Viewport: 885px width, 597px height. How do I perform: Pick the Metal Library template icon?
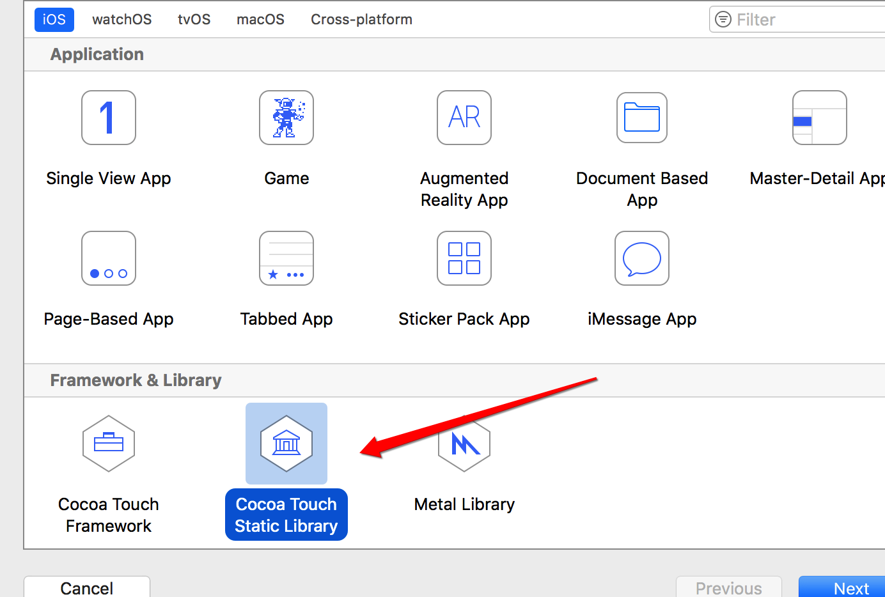(464, 444)
